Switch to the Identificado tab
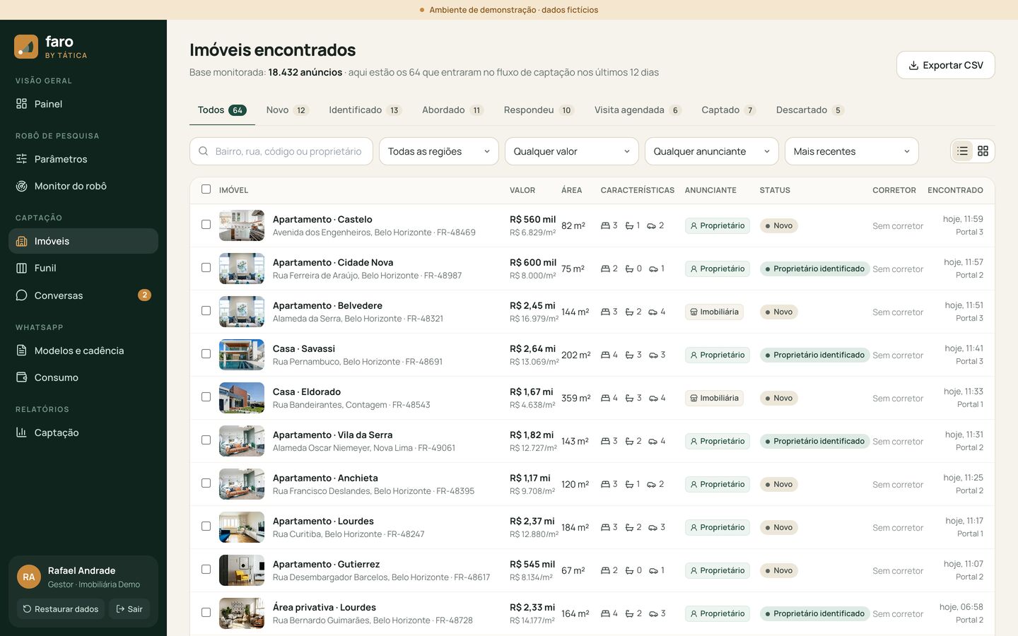 (x=365, y=110)
